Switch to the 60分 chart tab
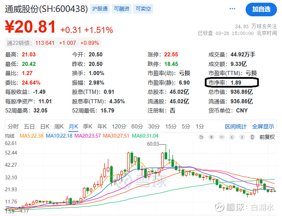Image resolution: width=282 pixels, height=216 pixels. (x=137, y=126)
